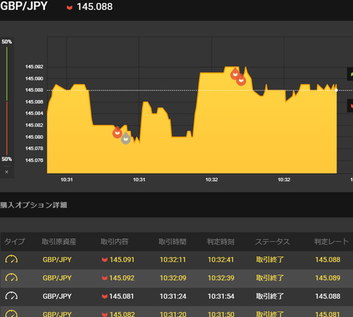Click the white GBP/JPY in the 10:31:24 row
This screenshot has width=353, height=317.
click(57, 296)
